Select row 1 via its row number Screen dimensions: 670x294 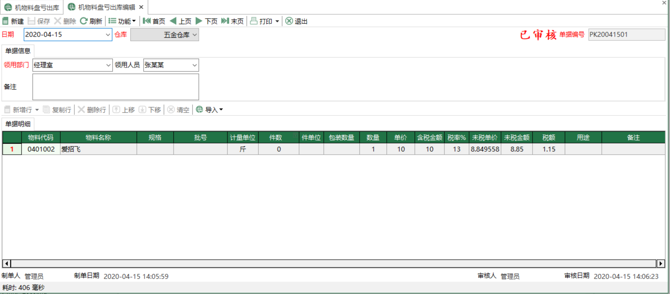12,149
